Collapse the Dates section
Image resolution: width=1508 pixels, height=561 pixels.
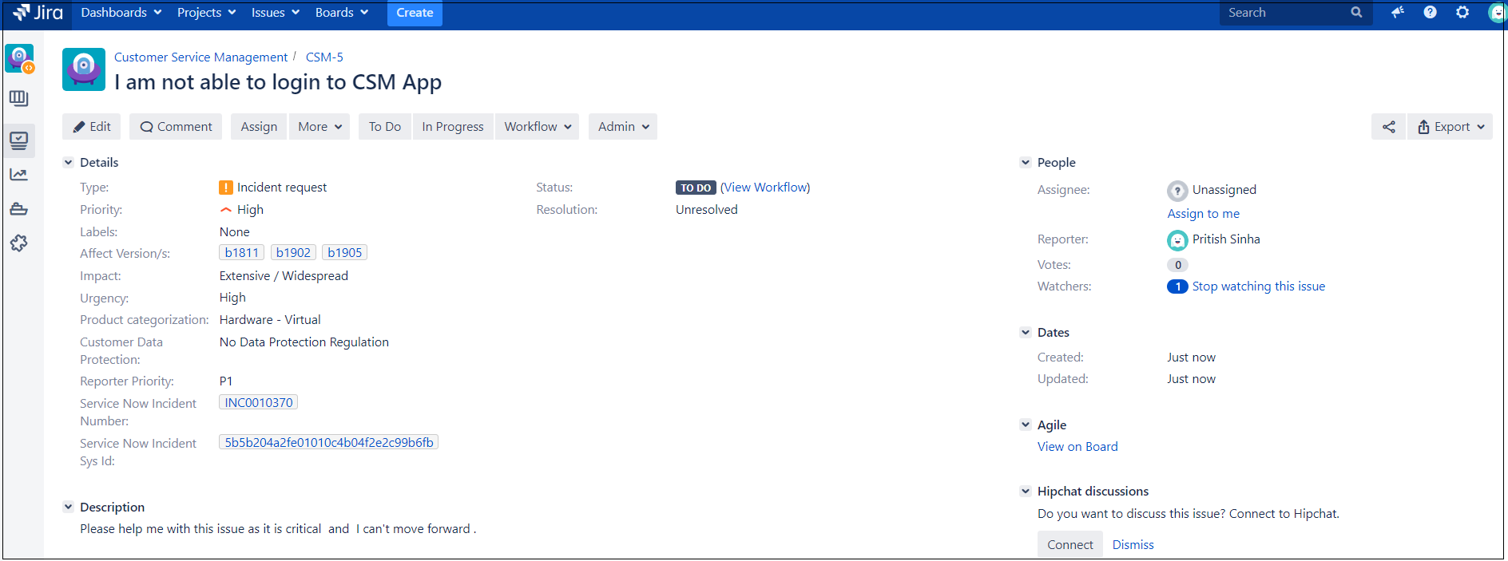1026,333
